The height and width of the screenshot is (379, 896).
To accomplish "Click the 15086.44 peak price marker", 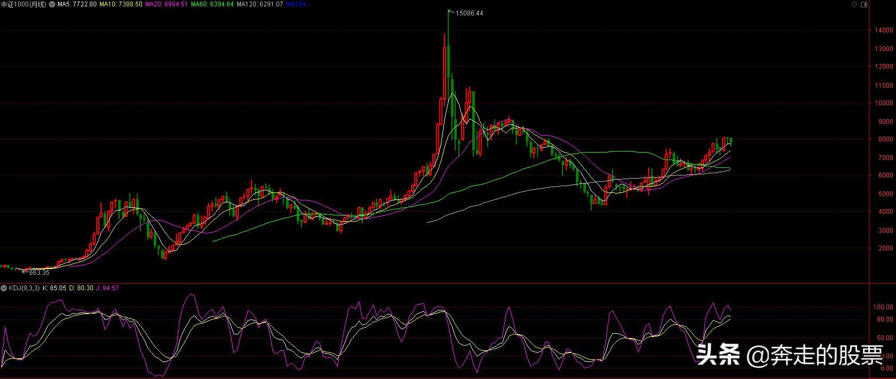I will [x=470, y=13].
